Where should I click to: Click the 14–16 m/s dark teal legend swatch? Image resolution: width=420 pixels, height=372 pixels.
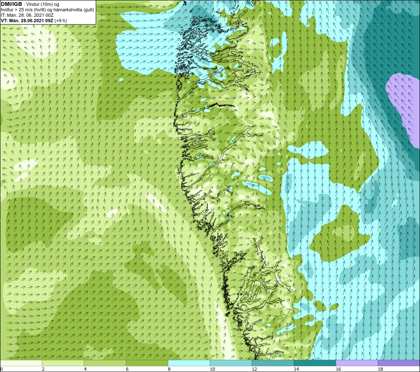315,363
